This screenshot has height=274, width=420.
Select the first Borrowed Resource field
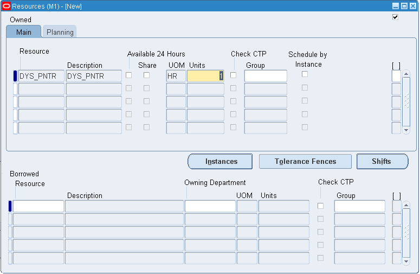point(38,206)
